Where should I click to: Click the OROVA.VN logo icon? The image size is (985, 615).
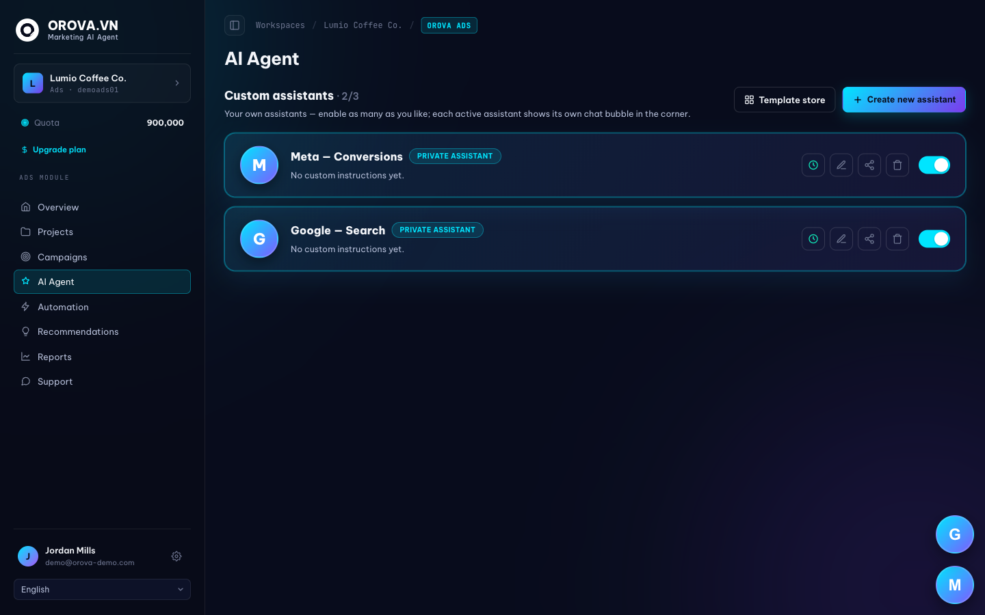tap(27, 30)
